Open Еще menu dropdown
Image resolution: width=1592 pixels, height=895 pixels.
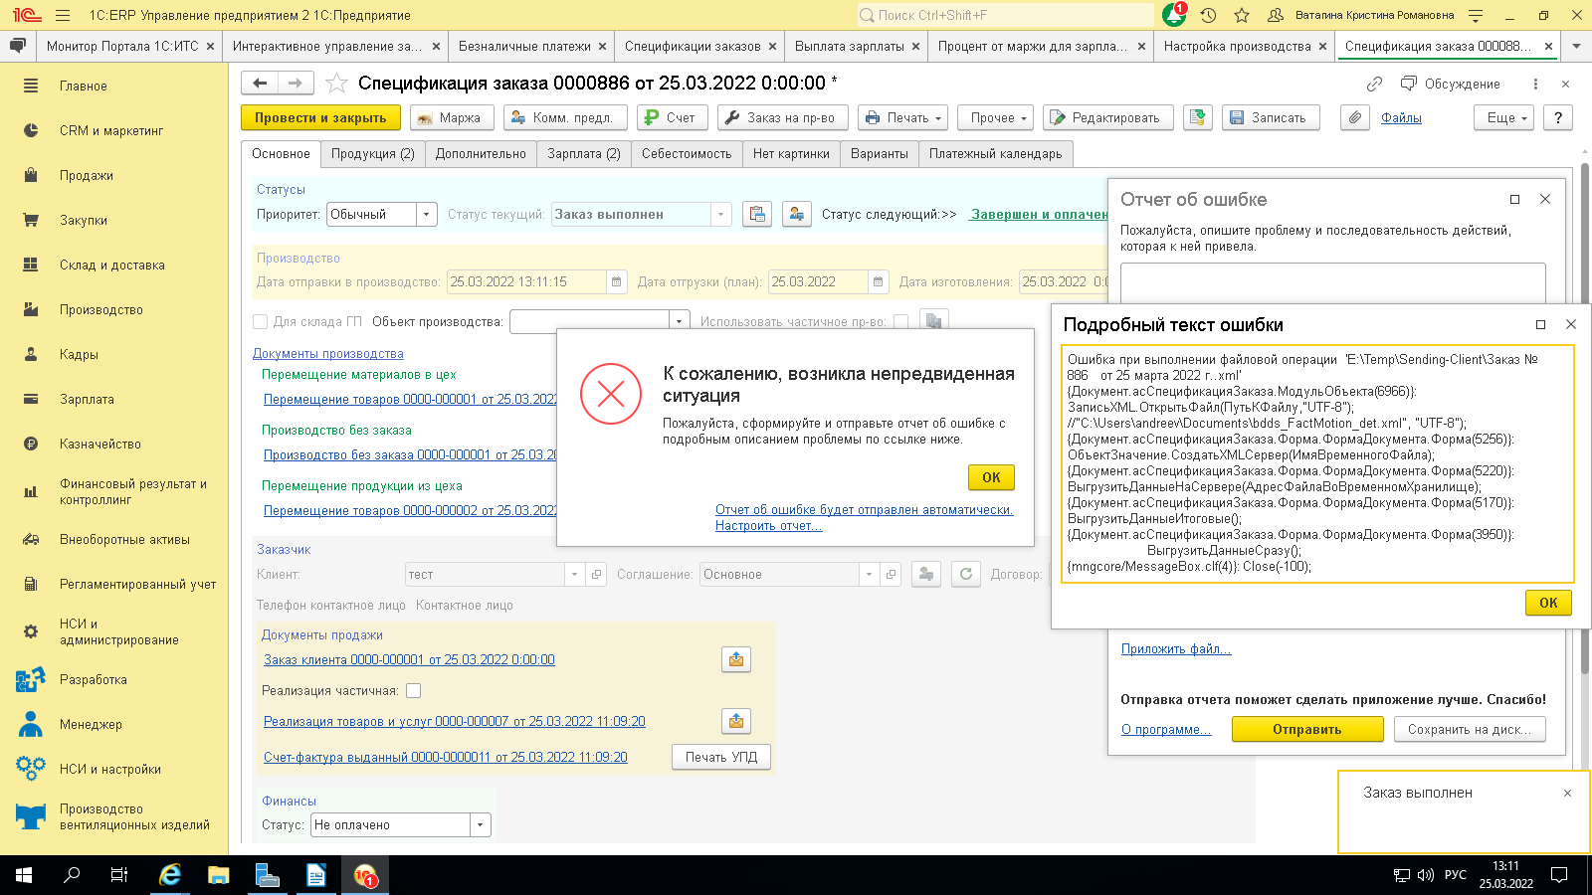pyautogui.click(x=1505, y=117)
